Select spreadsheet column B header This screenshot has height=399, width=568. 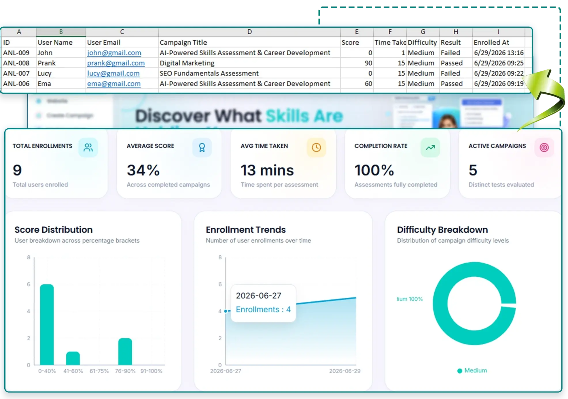[x=61, y=32]
